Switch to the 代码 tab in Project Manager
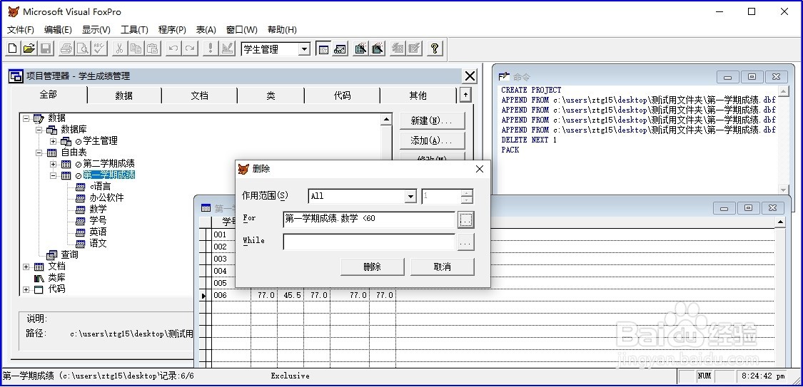Screen dimensions: 803x387 (x=342, y=96)
